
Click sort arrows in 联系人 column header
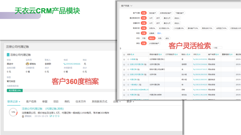coord(189,54)
